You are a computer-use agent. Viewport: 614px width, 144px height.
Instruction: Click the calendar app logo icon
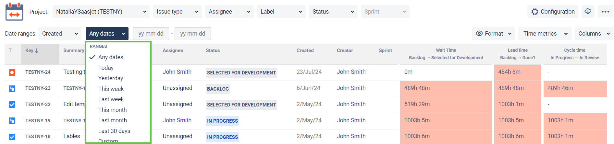(14, 12)
